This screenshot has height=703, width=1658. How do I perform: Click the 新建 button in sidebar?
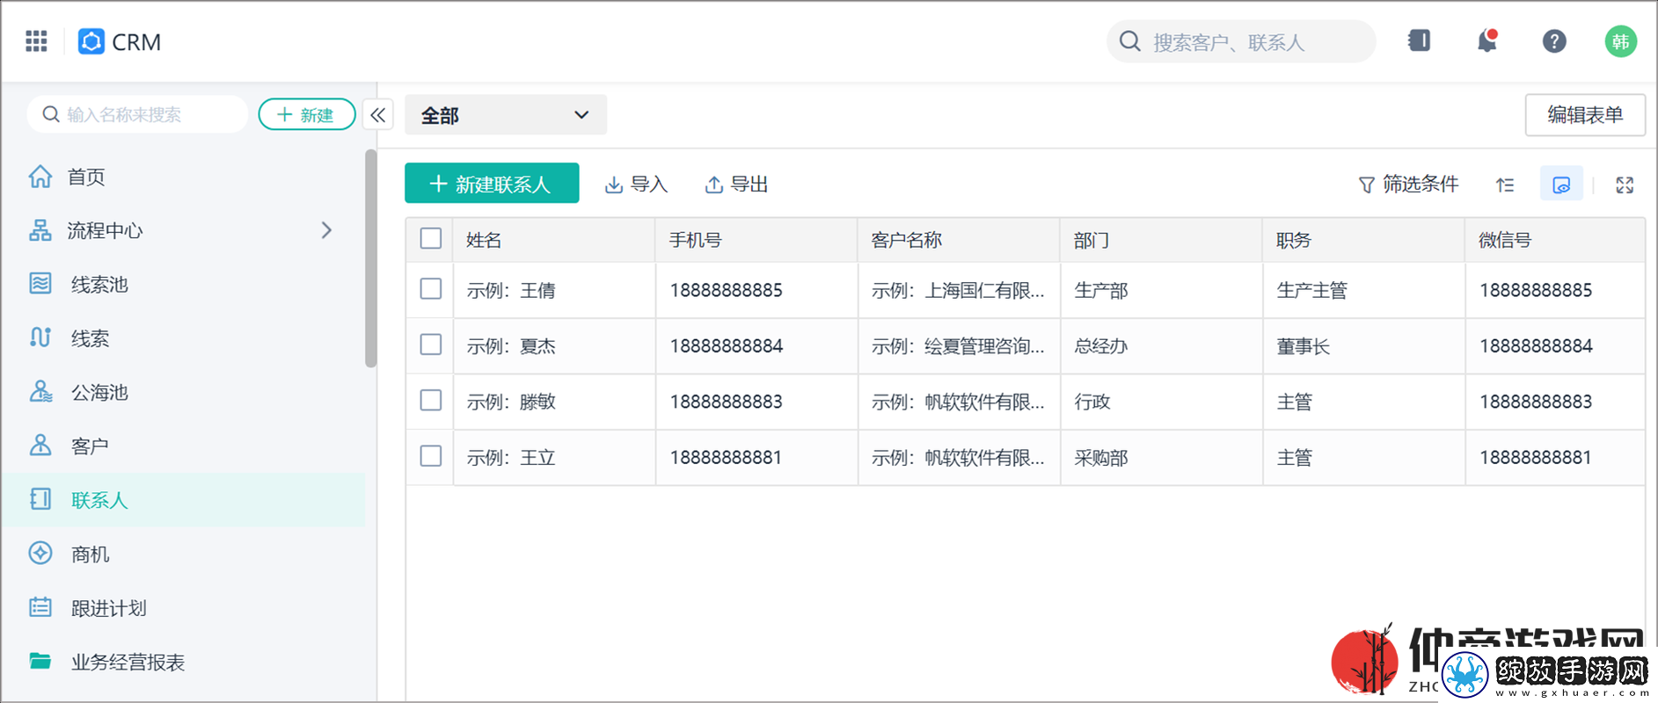pyautogui.click(x=307, y=114)
